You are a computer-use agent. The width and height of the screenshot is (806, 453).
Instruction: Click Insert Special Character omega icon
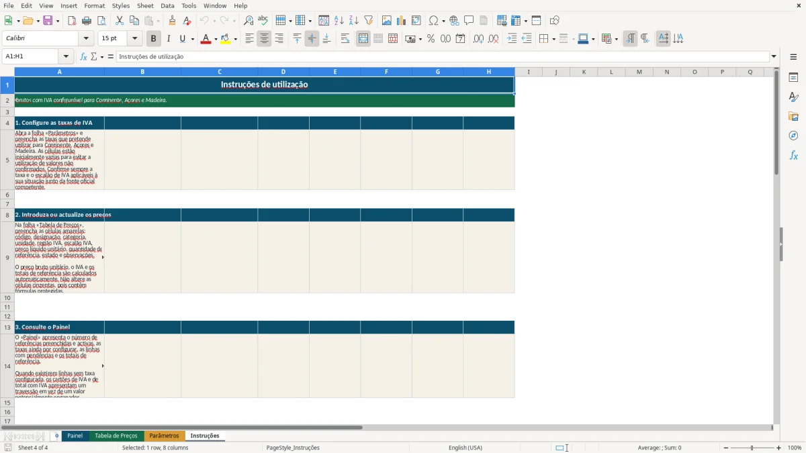[433, 21]
